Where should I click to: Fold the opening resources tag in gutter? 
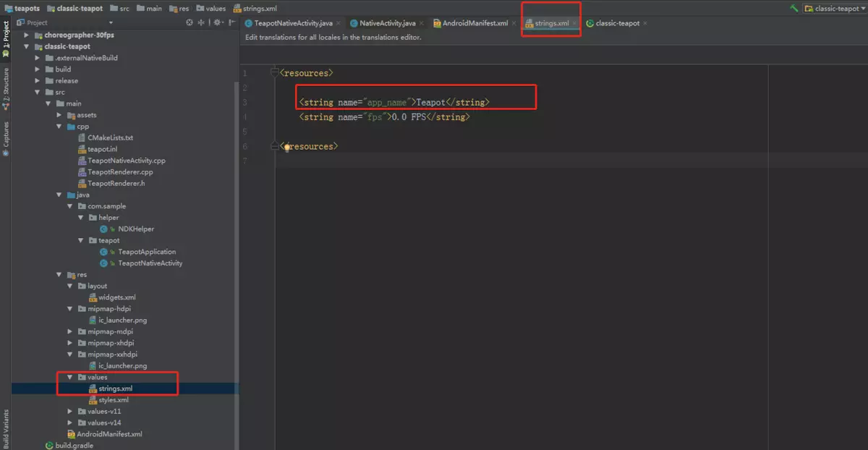pyautogui.click(x=275, y=73)
